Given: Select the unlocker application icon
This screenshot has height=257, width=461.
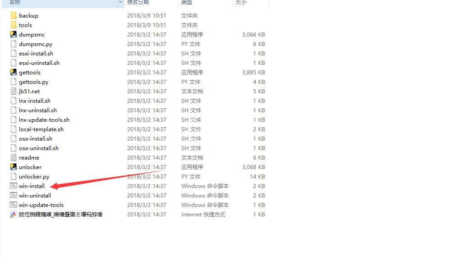Looking at the screenshot, I should coord(13,167).
